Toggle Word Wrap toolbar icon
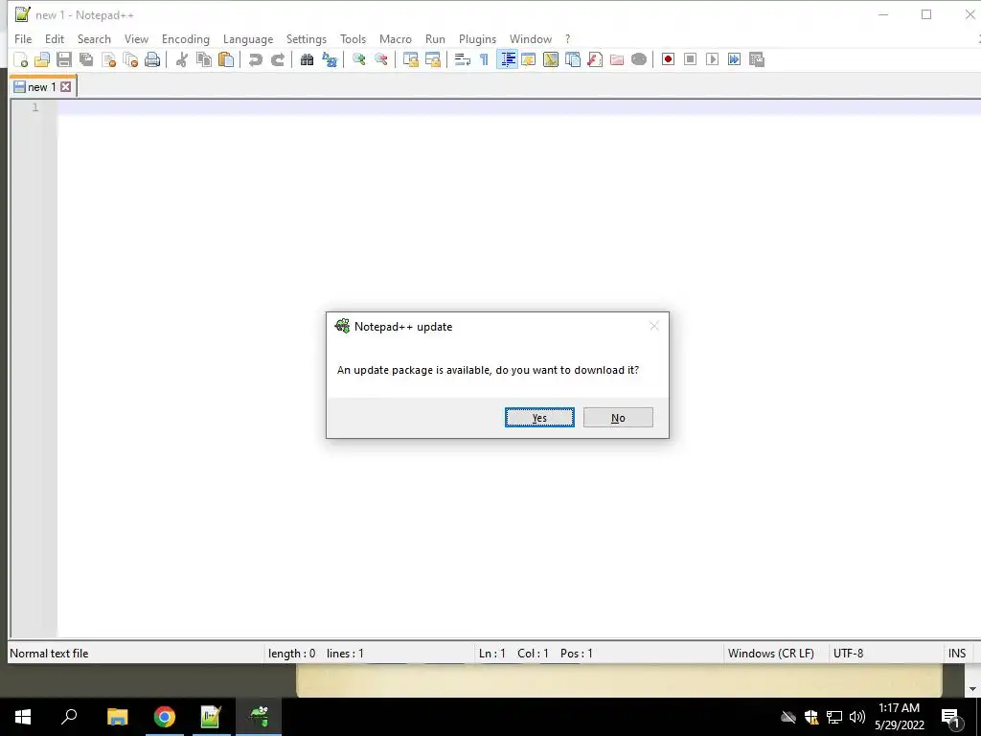Viewport: 981px width, 736px height. (463, 59)
